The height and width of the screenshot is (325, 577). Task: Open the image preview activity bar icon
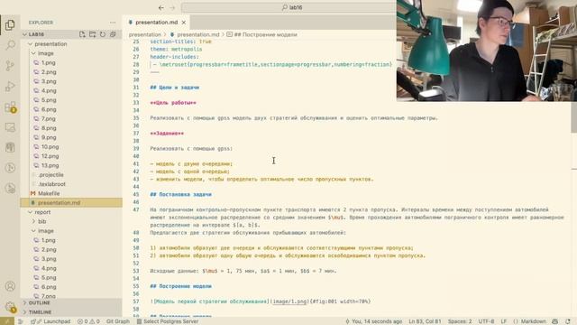10,127
